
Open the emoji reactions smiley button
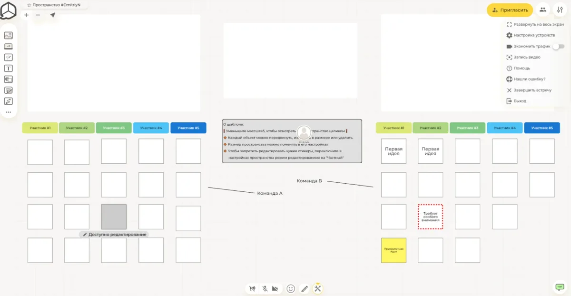[x=291, y=288]
